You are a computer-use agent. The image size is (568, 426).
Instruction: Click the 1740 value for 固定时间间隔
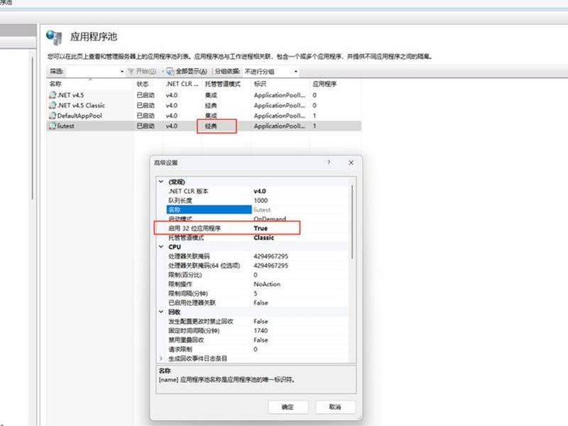pos(261,330)
